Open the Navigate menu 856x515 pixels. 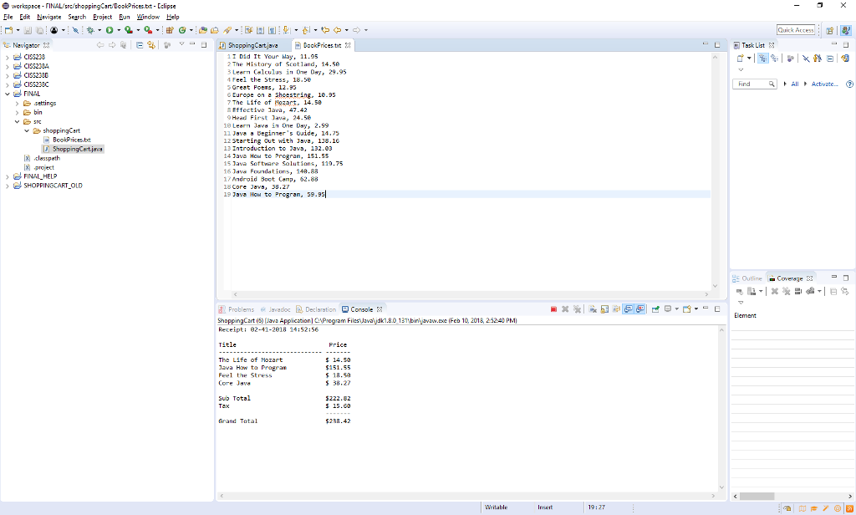(x=48, y=16)
